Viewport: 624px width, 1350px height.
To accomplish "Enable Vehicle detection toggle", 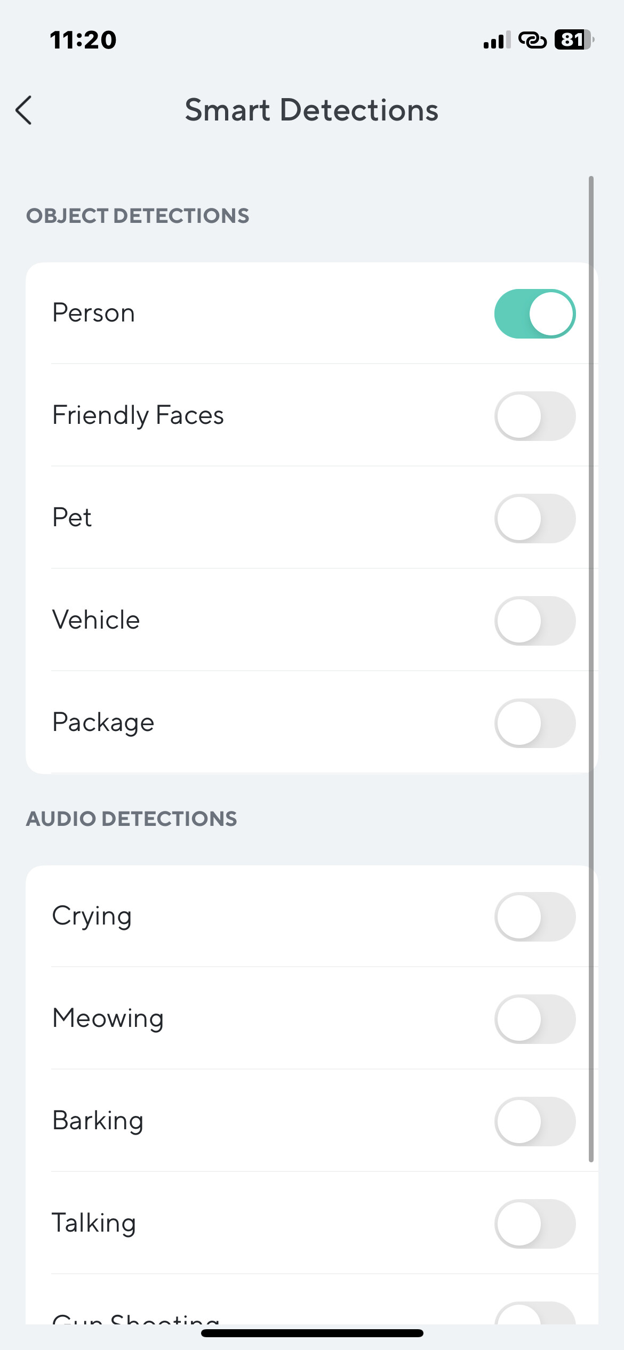I will 534,621.
